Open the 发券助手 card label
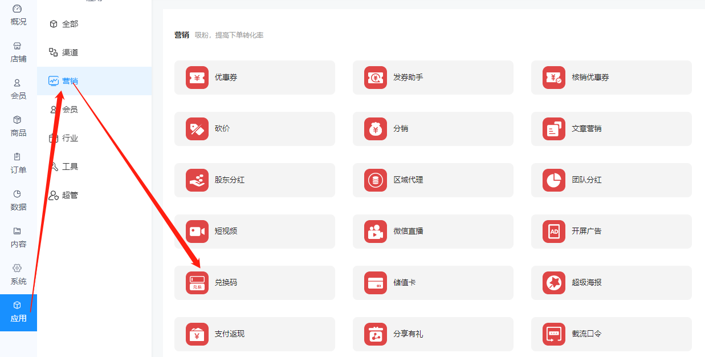The image size is (705, 357). (408, 78)
